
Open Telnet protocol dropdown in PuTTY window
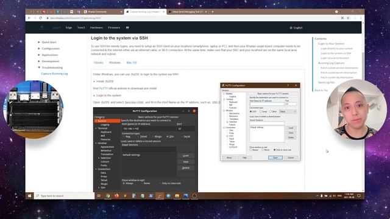click(x=288, y=111)
